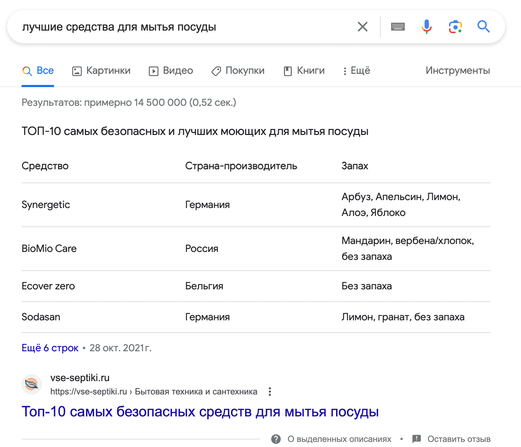
Task: Expand table via Ещё 6 строк link
Action: point(50,348)
